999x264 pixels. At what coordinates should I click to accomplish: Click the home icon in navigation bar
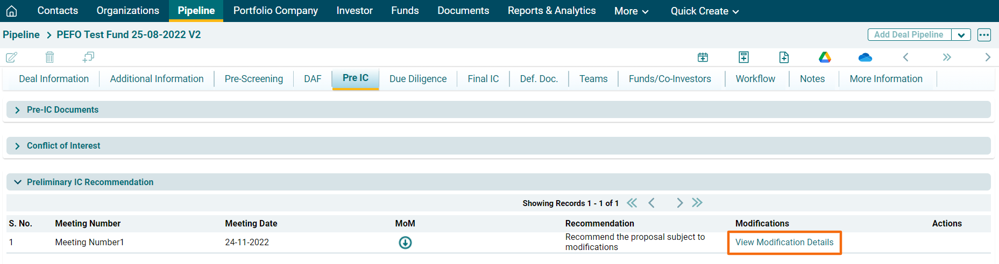(11, 11)
